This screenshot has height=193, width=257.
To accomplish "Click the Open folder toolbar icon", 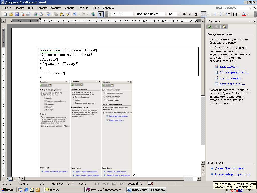I will click(x=11, y=14).
